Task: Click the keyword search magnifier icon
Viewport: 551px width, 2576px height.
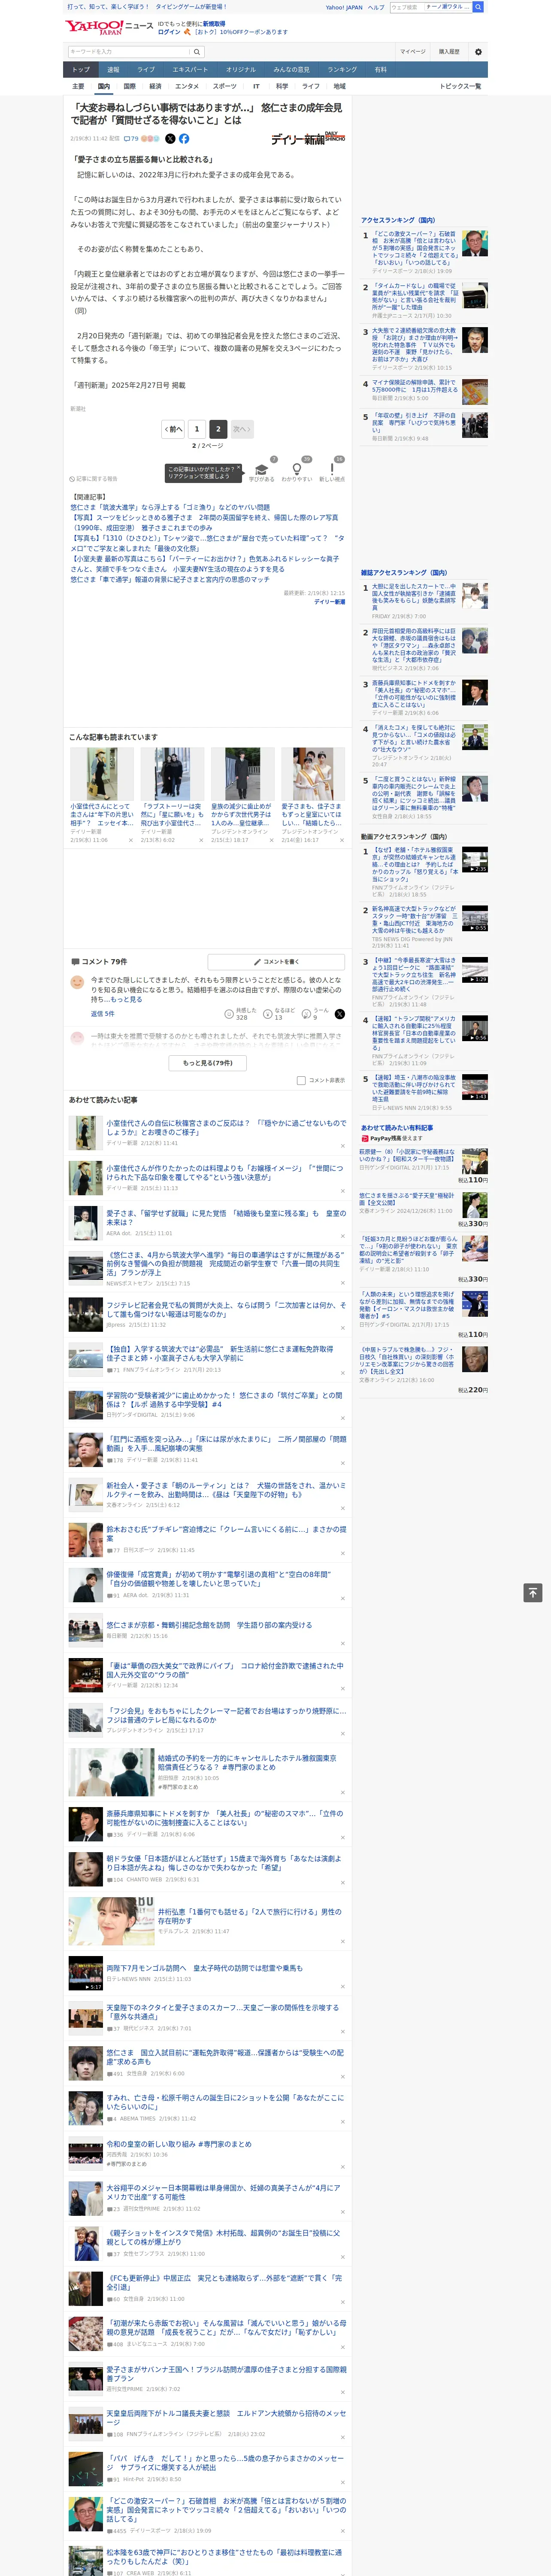Action: click(197, 51)
